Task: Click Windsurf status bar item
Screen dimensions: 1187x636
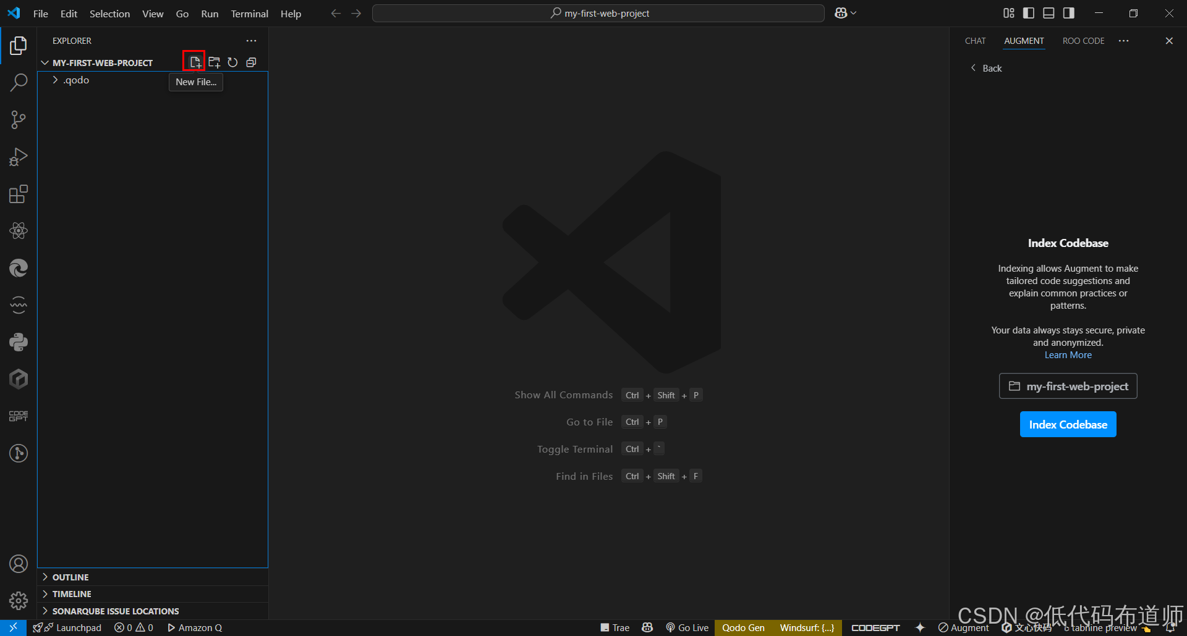Action: 807,627
